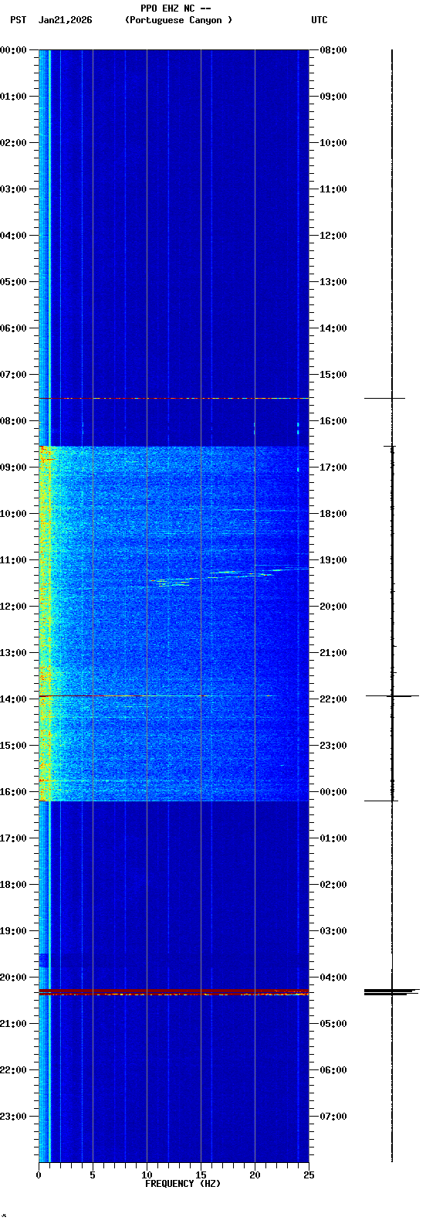Click the station title "PPO EHZ NC --"
Viewport: 426px width, 1224px height.
pyautogui.click(x=176, y=8)
